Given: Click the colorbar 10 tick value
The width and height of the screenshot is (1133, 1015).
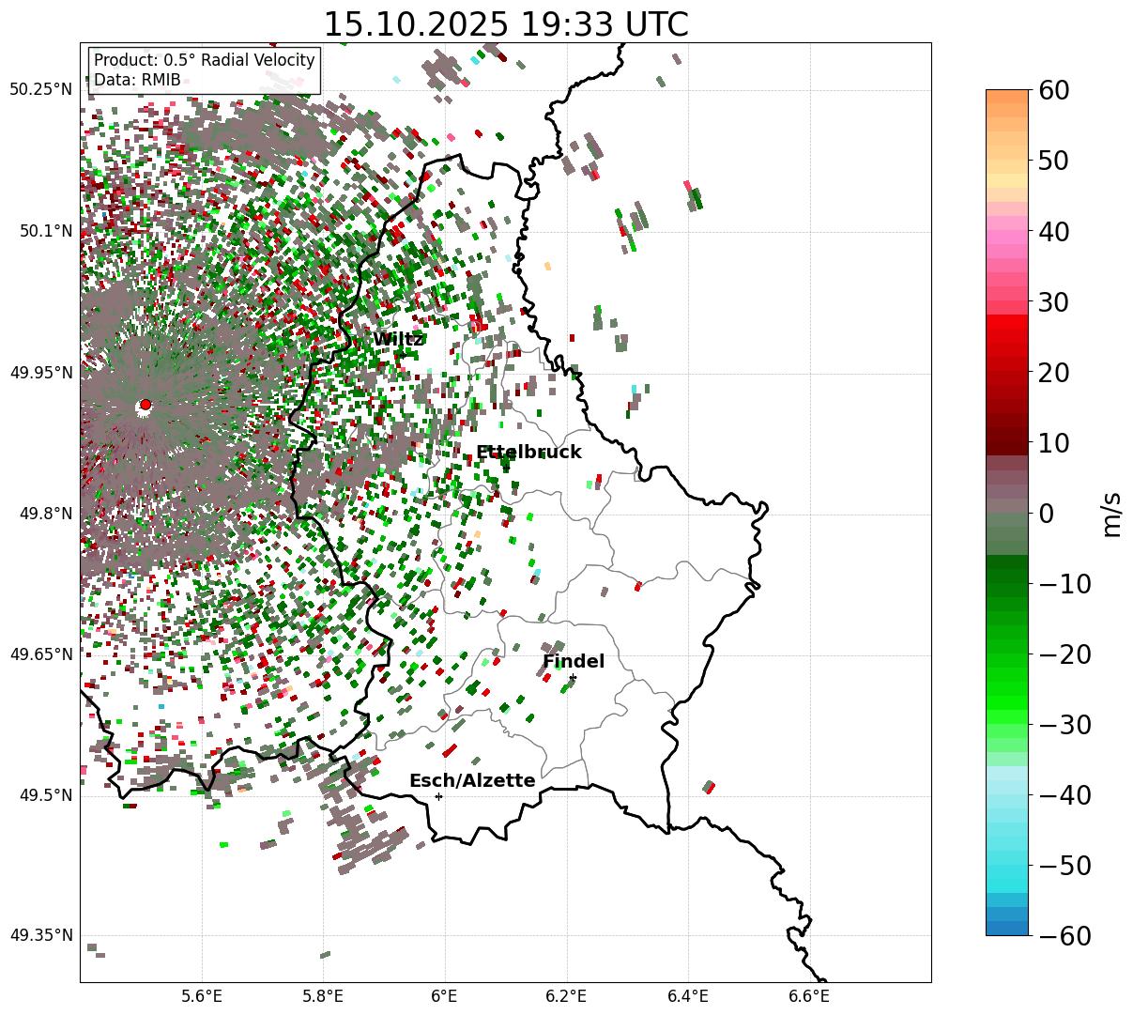Looking at the screenshot, I should (x=1052, y=442).
